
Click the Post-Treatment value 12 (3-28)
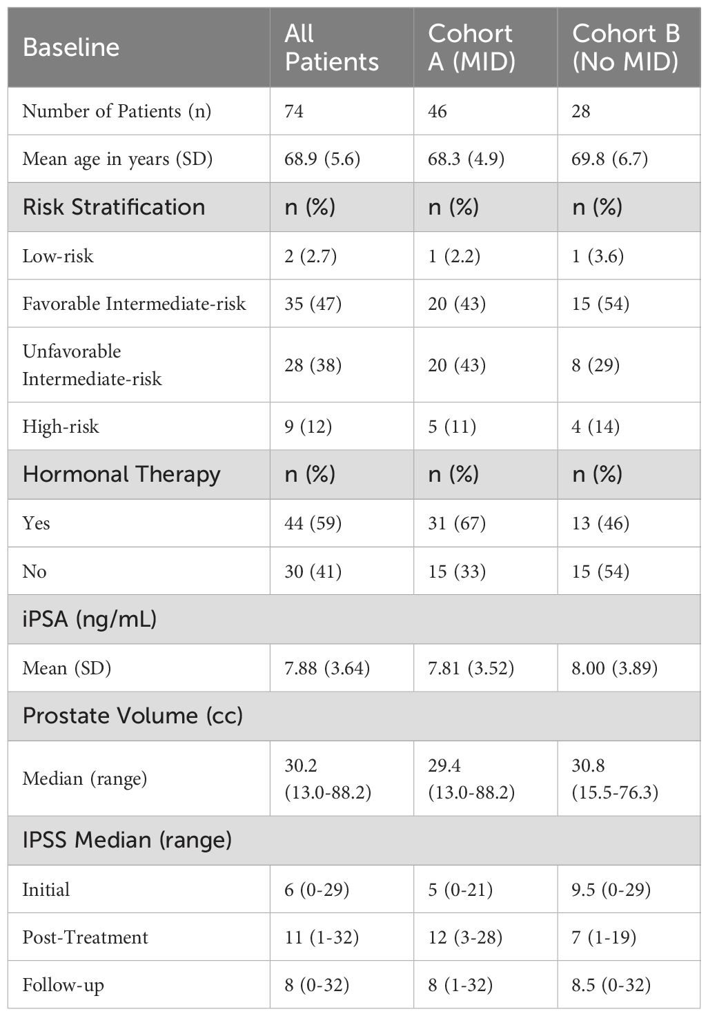point(465,937)
